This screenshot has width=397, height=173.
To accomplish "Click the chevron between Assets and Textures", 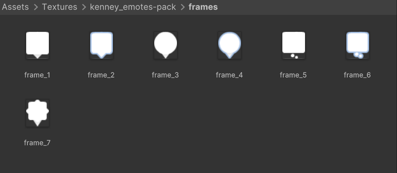I will tap(36, 7).
